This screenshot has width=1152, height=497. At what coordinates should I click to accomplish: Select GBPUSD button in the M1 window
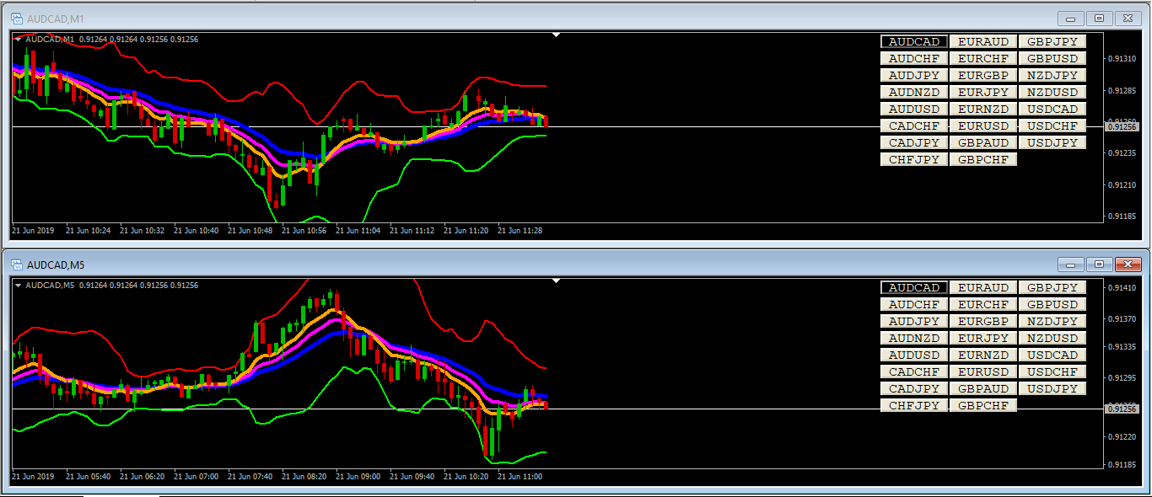(x=1052, y=58)
